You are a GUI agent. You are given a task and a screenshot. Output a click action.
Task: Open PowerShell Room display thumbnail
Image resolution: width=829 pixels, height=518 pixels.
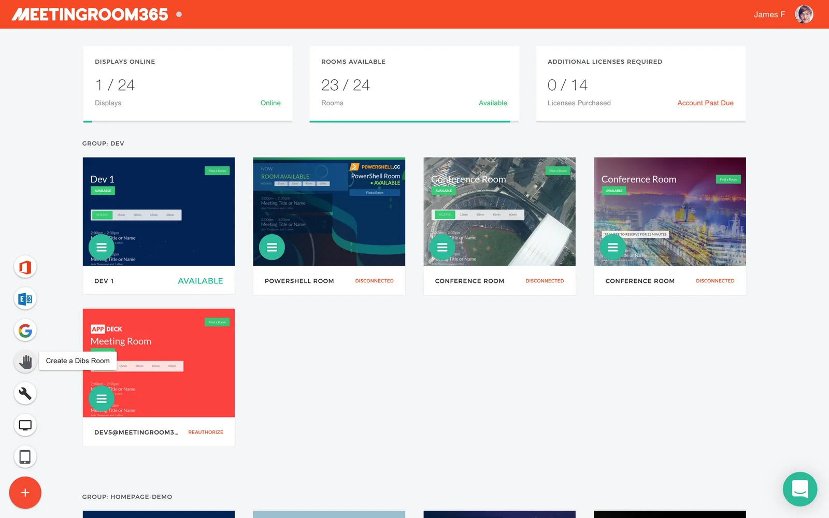point(329,211)
